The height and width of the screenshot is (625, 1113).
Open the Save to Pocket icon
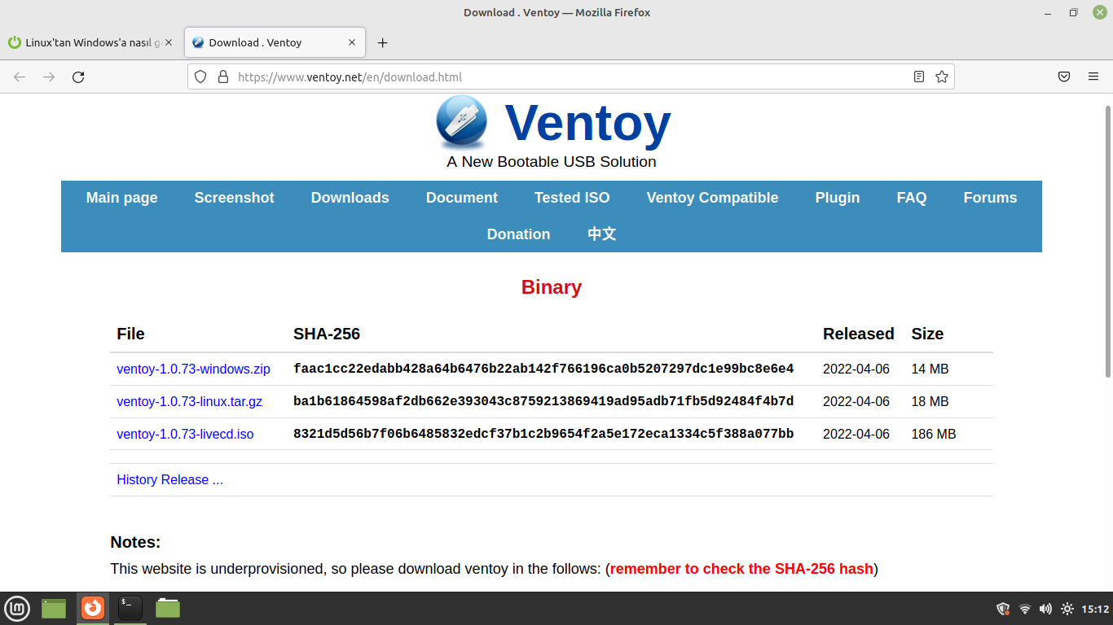[1064, 76]
